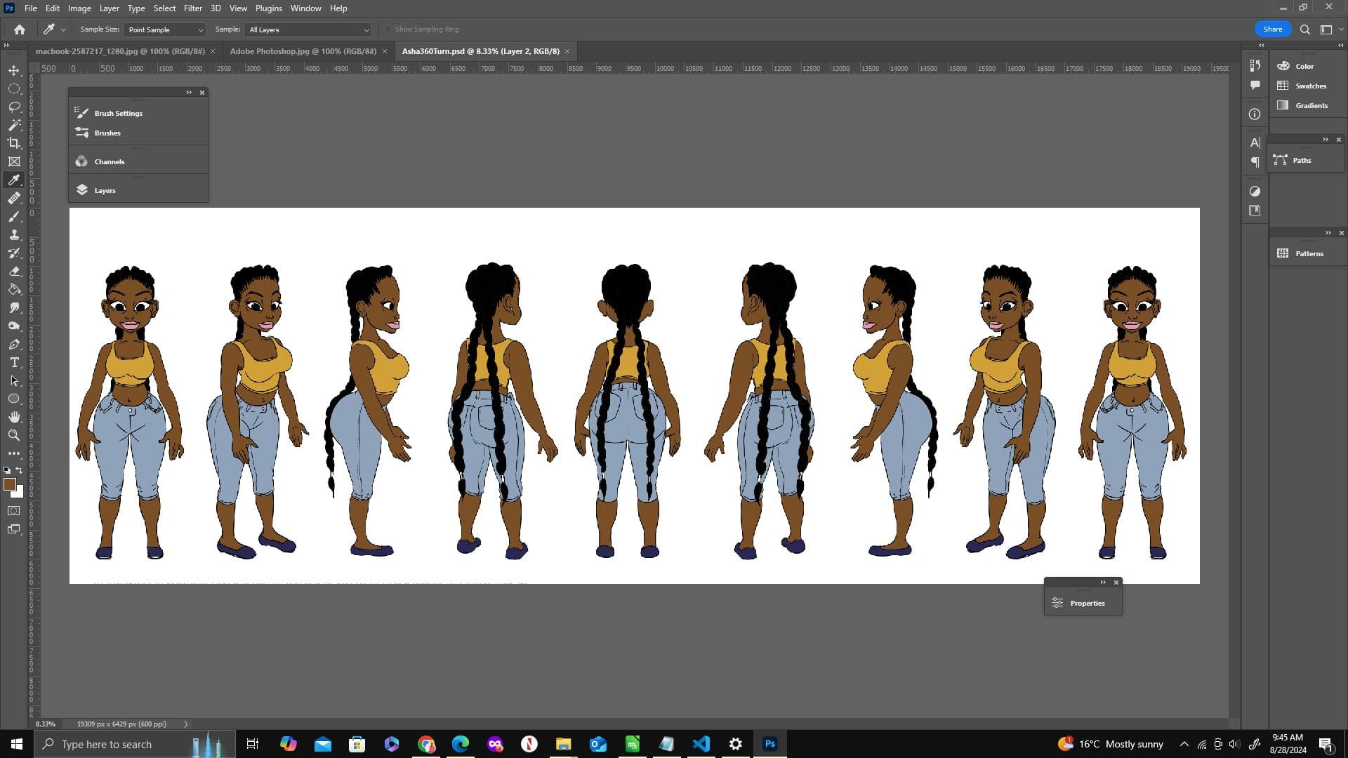Viewport: 1348px width, 758px height.
Task: Select the Smudge tool
Action: [x=14, y=307]
